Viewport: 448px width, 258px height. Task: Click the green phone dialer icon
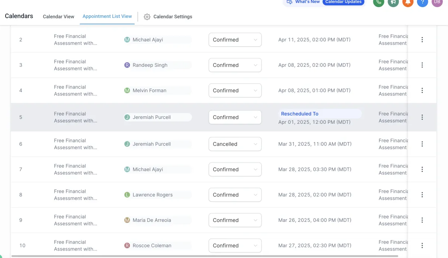[x=379, y=2]
